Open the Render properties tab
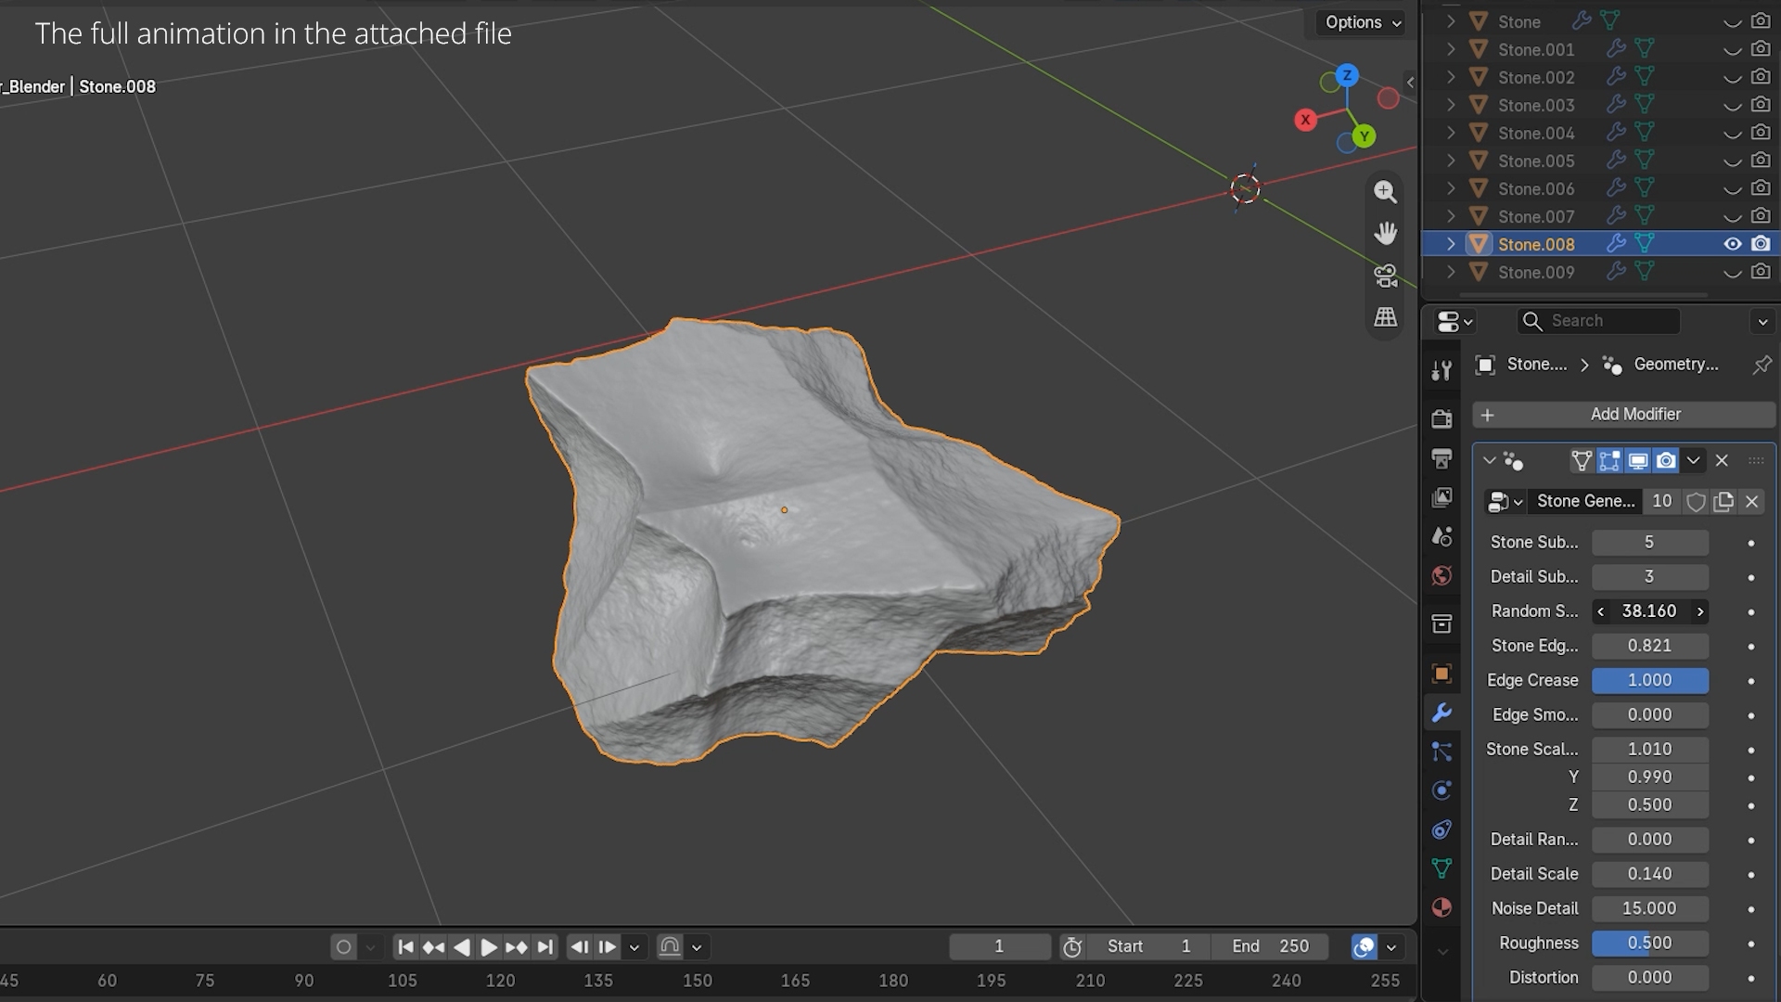The height and width of the screenshot is (1002, 1781). pos(1441,419)
